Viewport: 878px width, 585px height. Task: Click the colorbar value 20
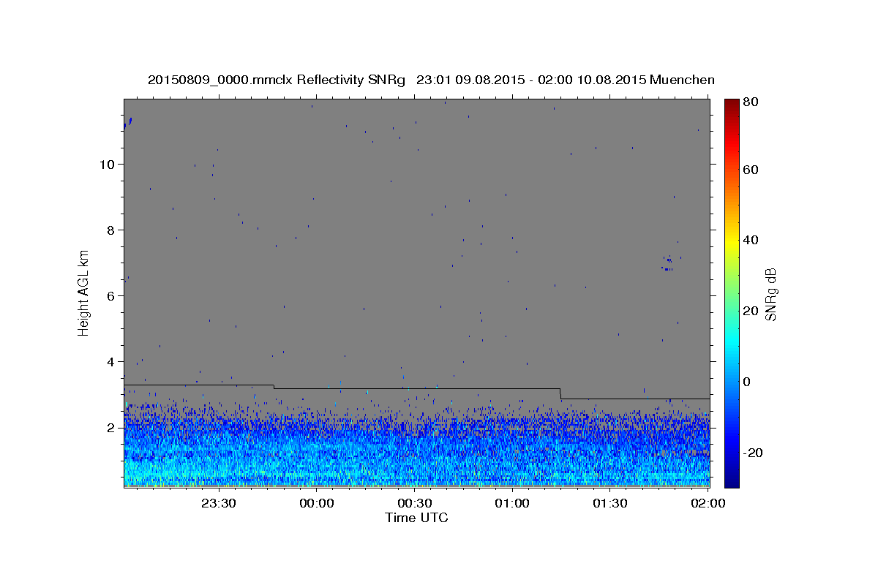pyautogui.click(x=750, y=311)
